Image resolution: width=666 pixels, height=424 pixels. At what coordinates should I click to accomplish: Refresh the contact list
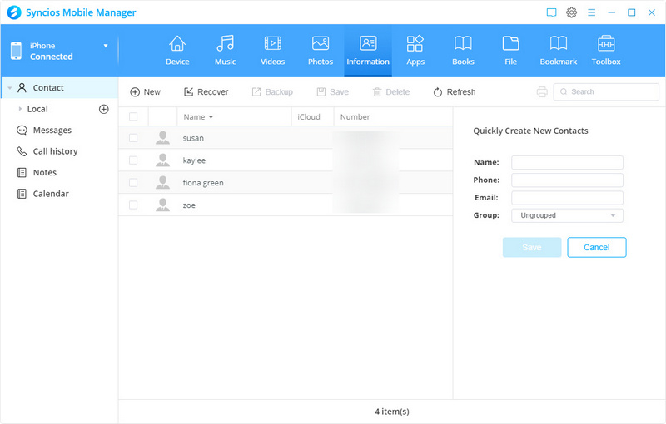(455, 92)
